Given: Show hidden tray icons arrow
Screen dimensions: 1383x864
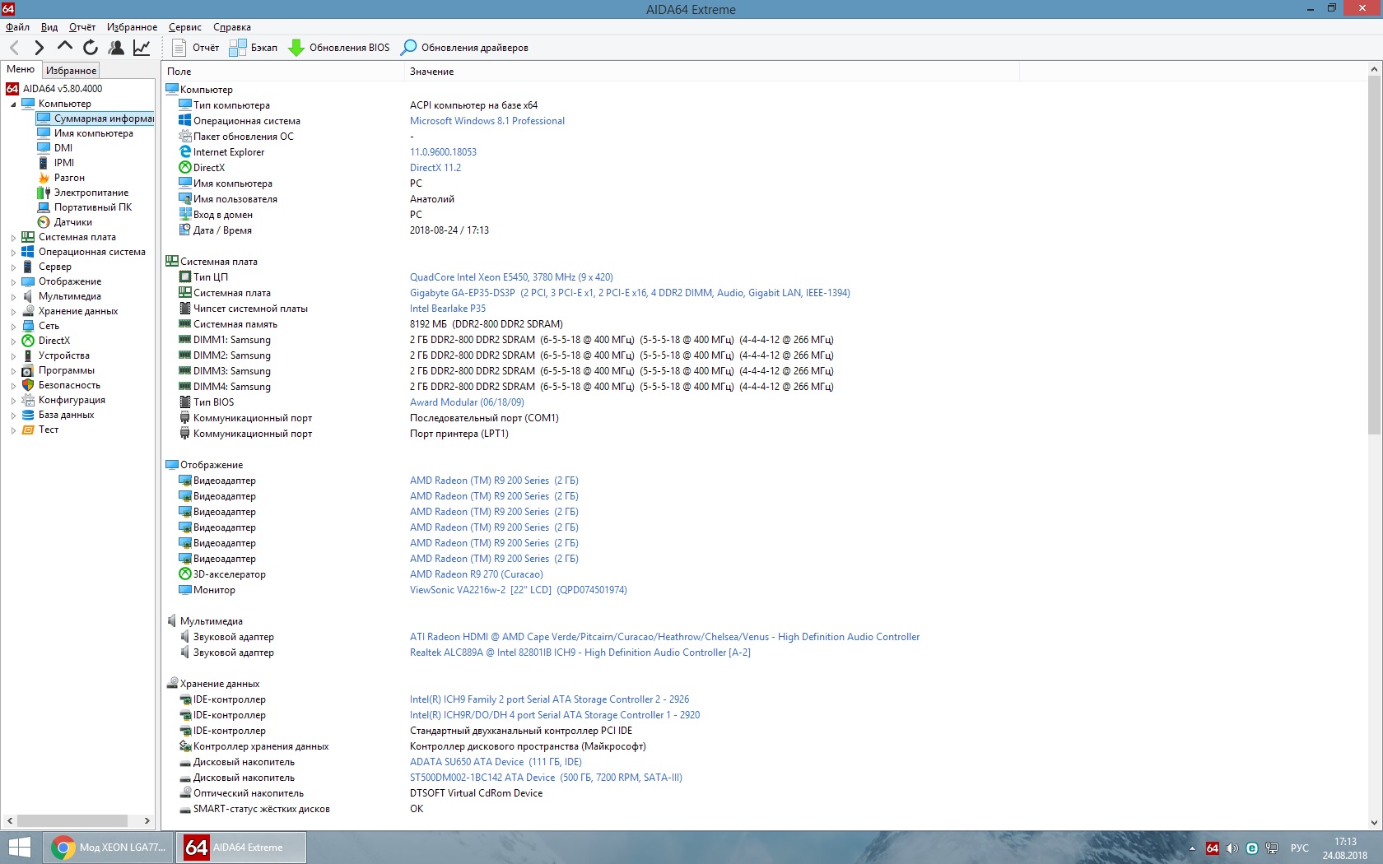Looking at the screenshot, I should (1192, 848).
